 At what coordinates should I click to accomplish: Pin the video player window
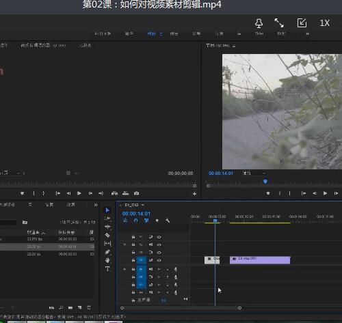(x=259, y=23)
